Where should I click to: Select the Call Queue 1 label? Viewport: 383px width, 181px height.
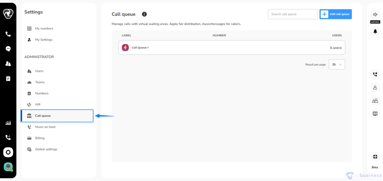click(x=140, y=47)
